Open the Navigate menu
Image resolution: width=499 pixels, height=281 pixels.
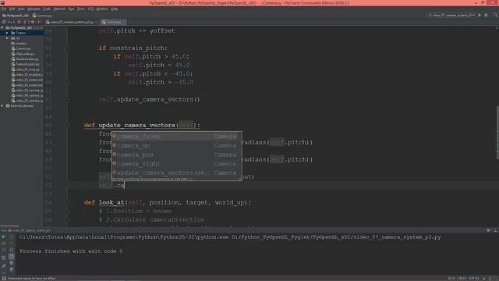34,9
